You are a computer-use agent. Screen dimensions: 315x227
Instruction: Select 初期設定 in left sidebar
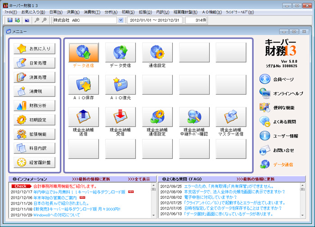pyautogui.click(x=34, y=120)
